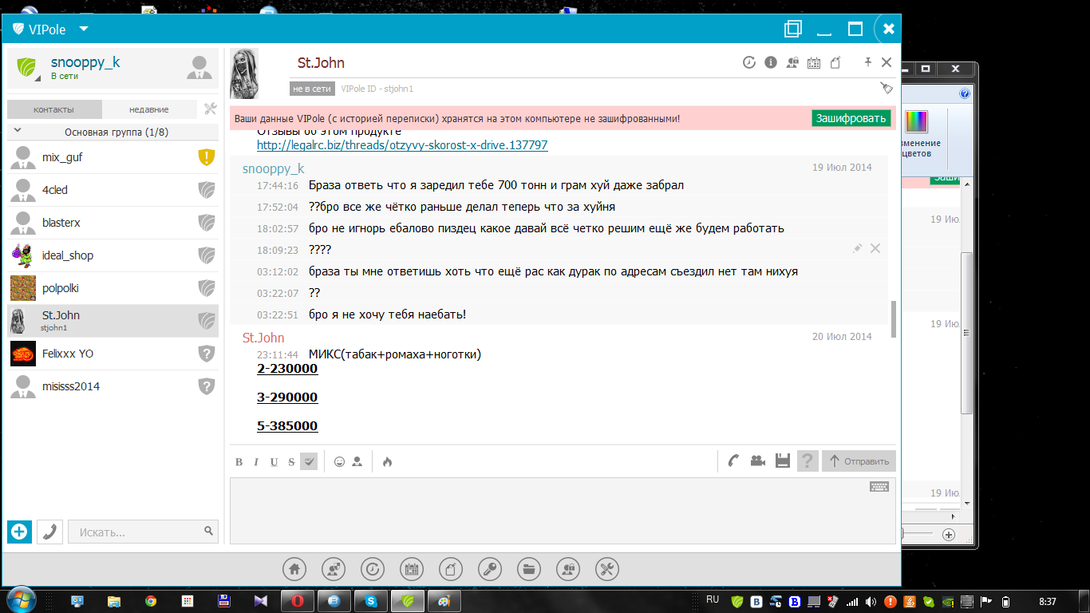
Task: Select contact mix_guf
Action: [113, 157]
